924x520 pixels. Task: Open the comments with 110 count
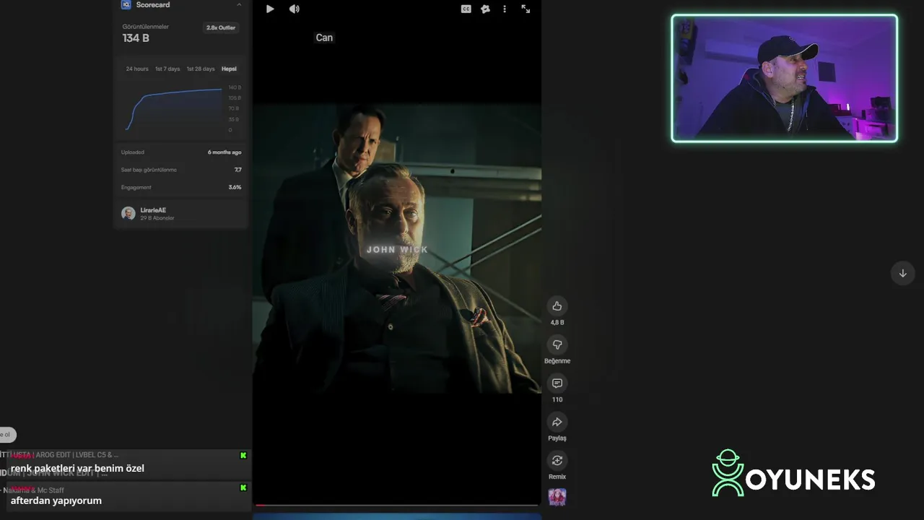coord(557,383)
